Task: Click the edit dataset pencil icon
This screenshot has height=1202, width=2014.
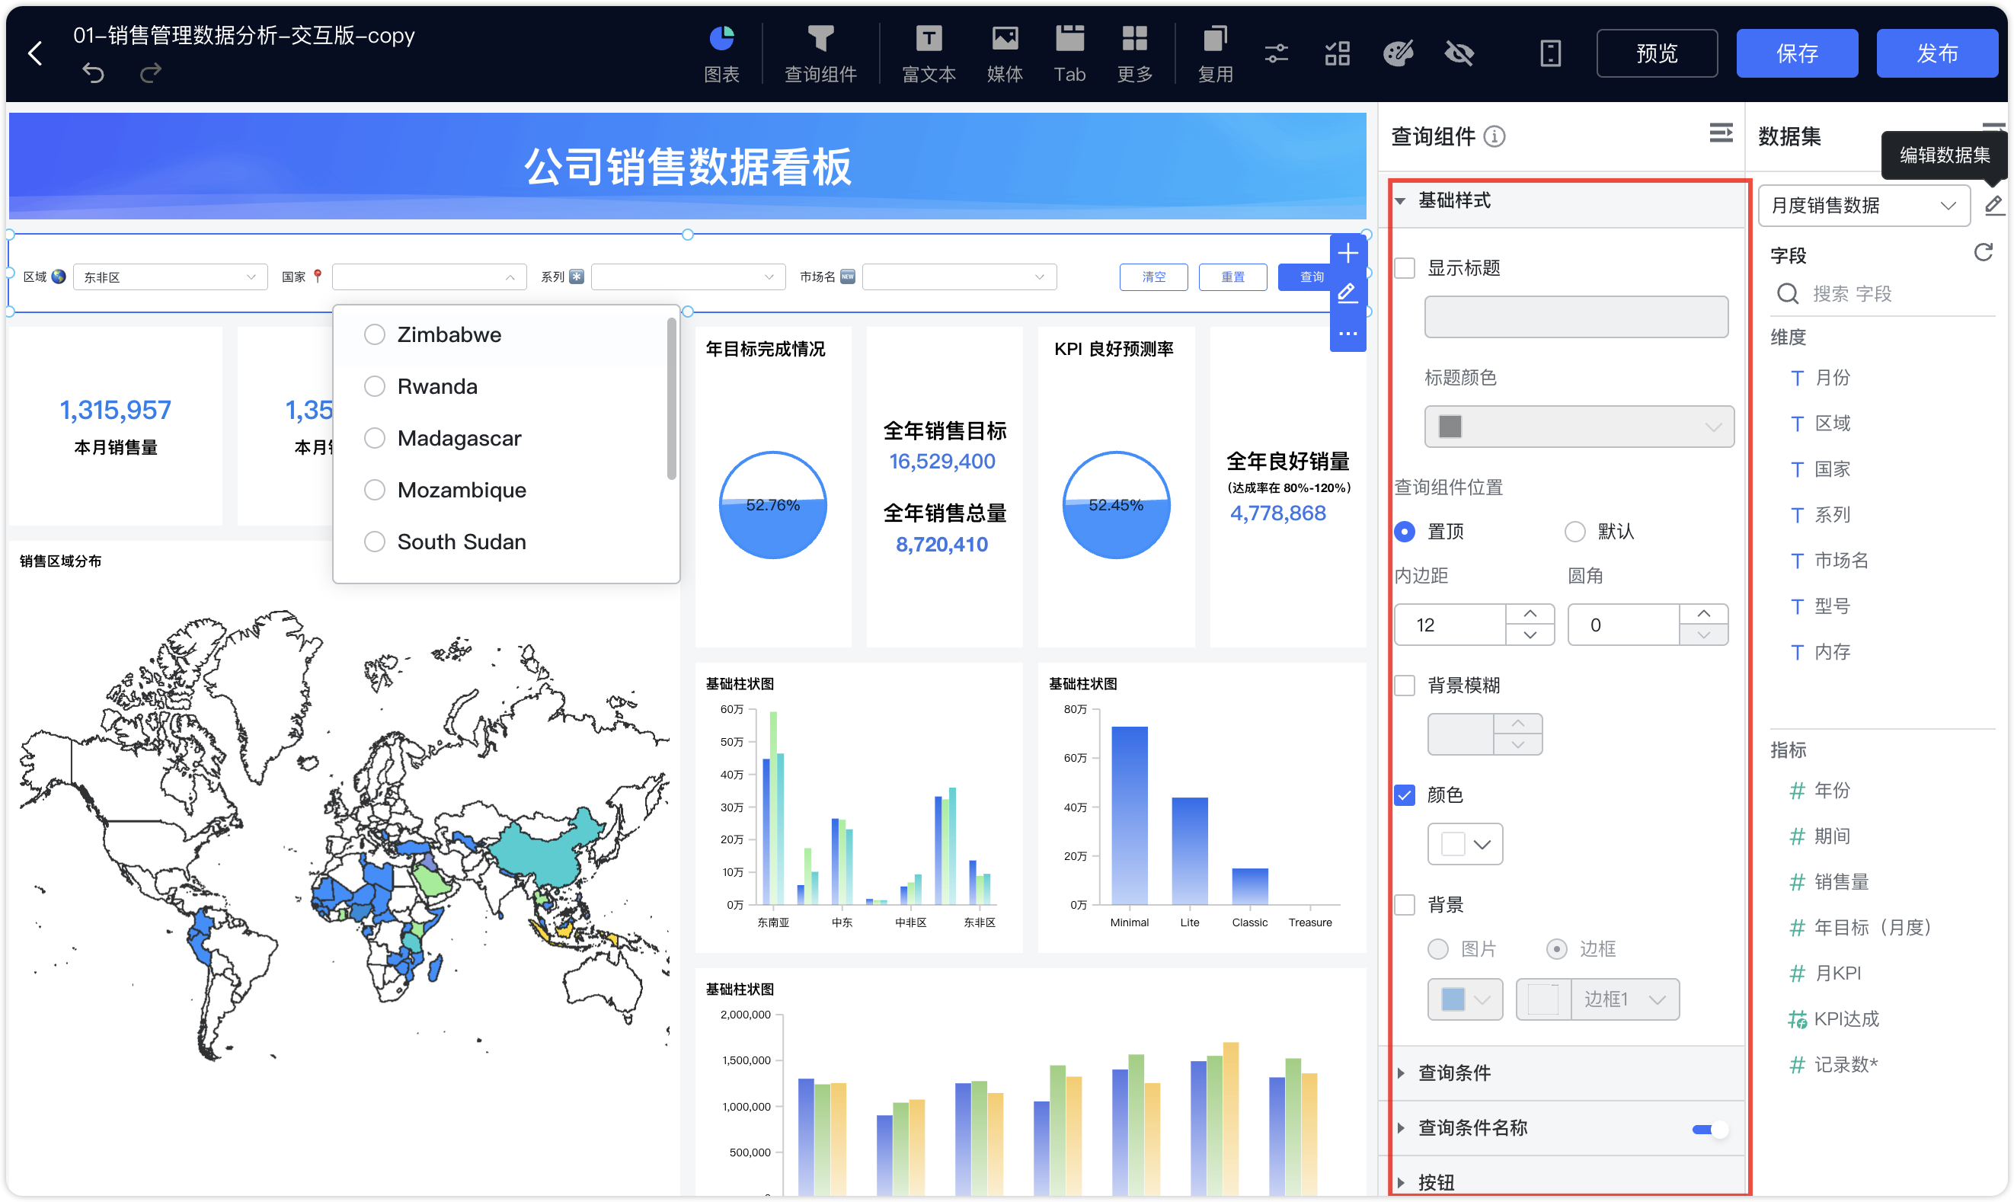Action: 1993,206
